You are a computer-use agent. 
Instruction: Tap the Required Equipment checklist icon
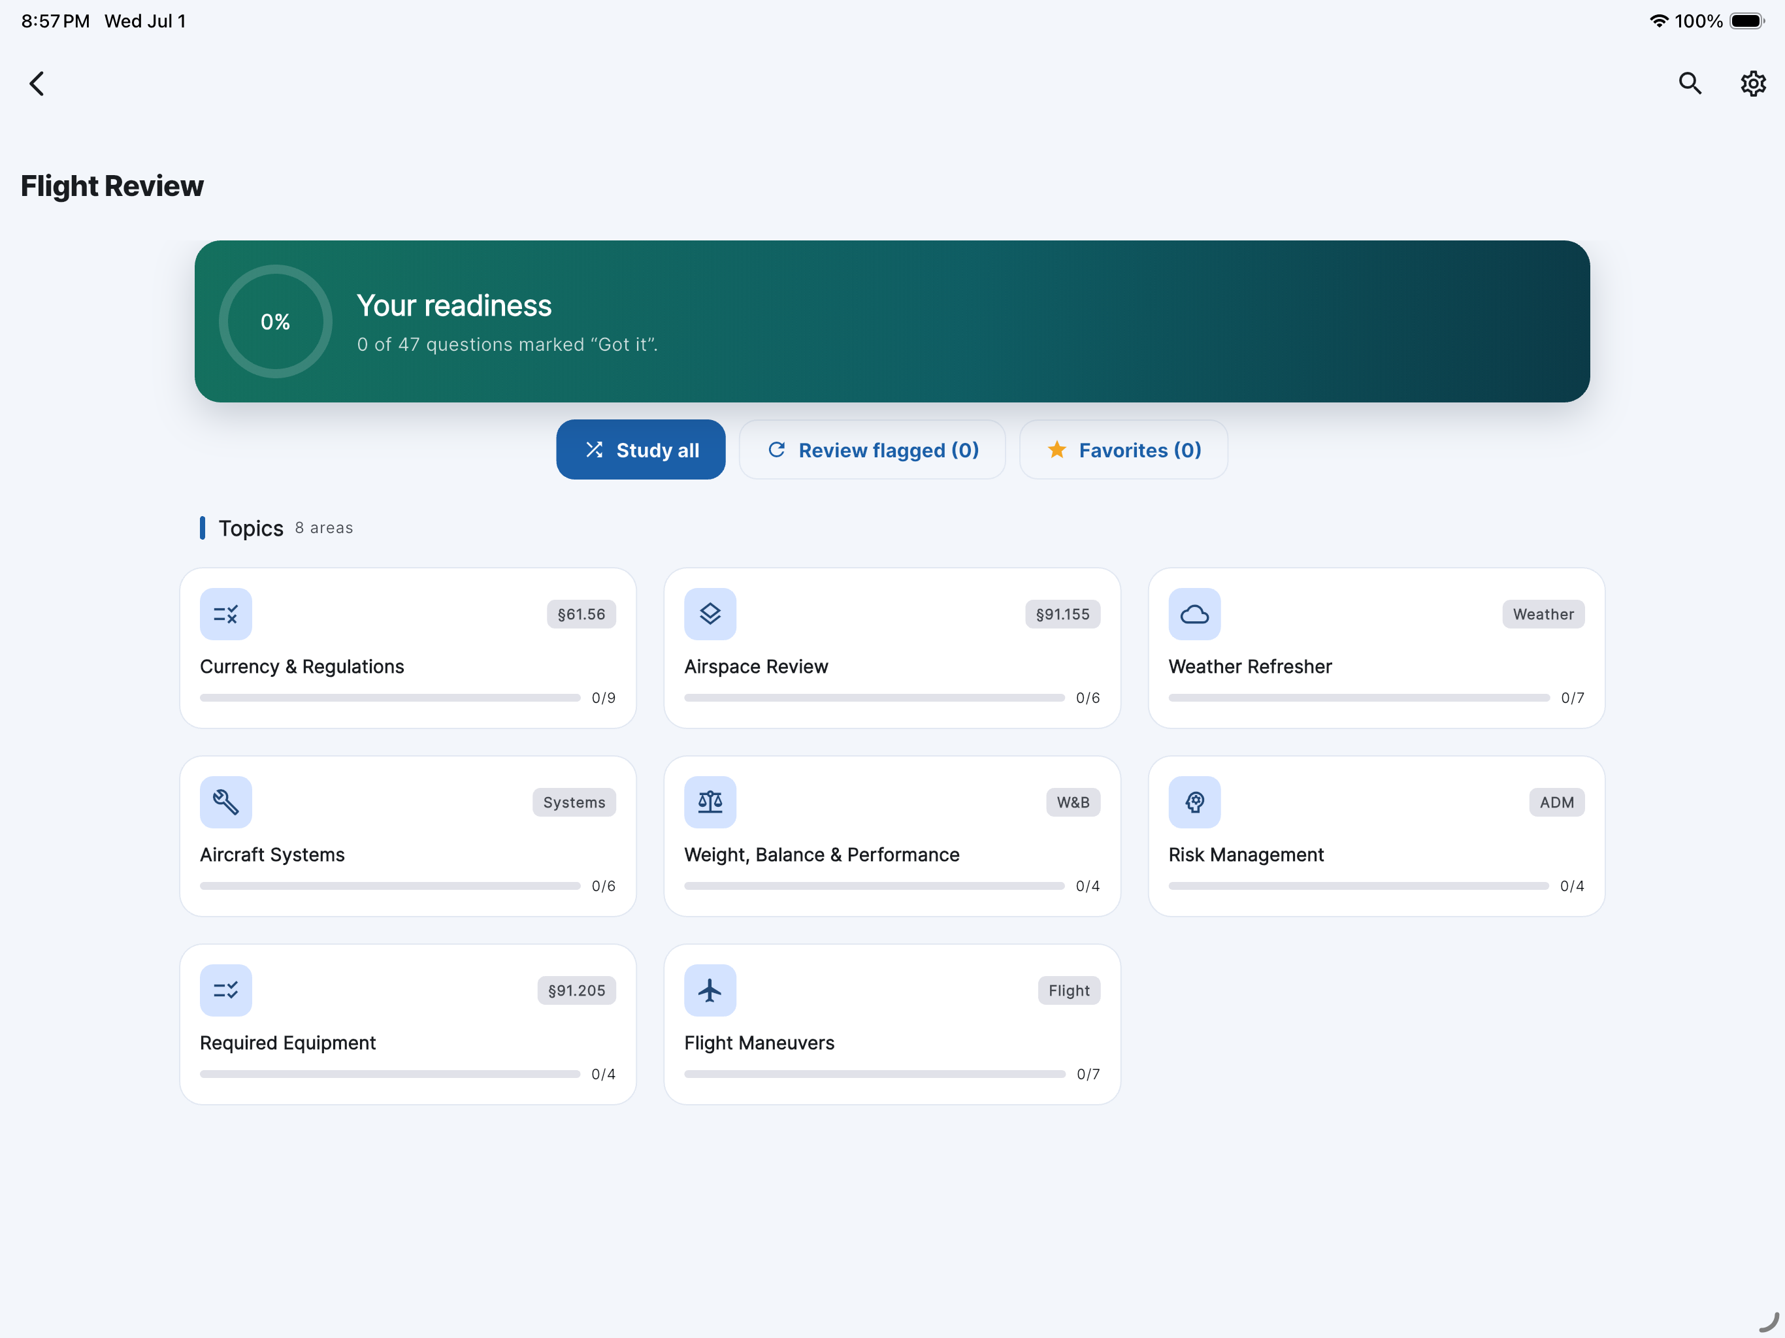[x=226, y=990]
